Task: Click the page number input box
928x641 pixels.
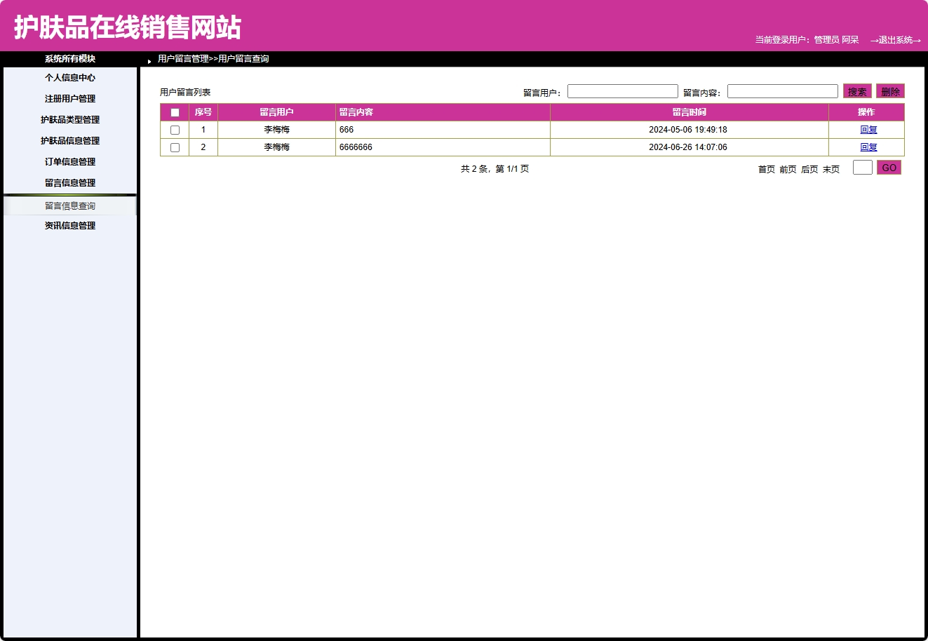Action: click(862, 167)
